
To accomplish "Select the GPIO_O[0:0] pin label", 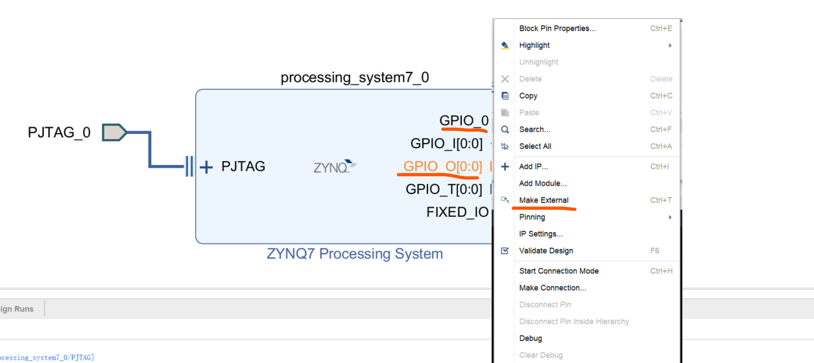I will [442, 167].
